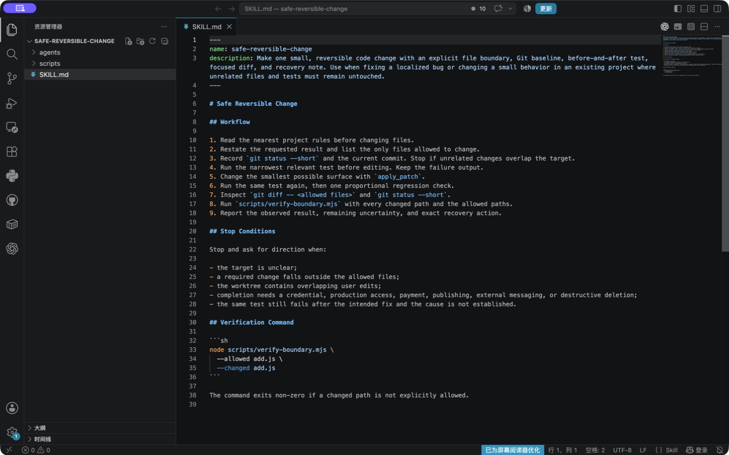Click the '## Stop Conditions' heading line
This screenshot has width=729, height=455.
(242, 231)
